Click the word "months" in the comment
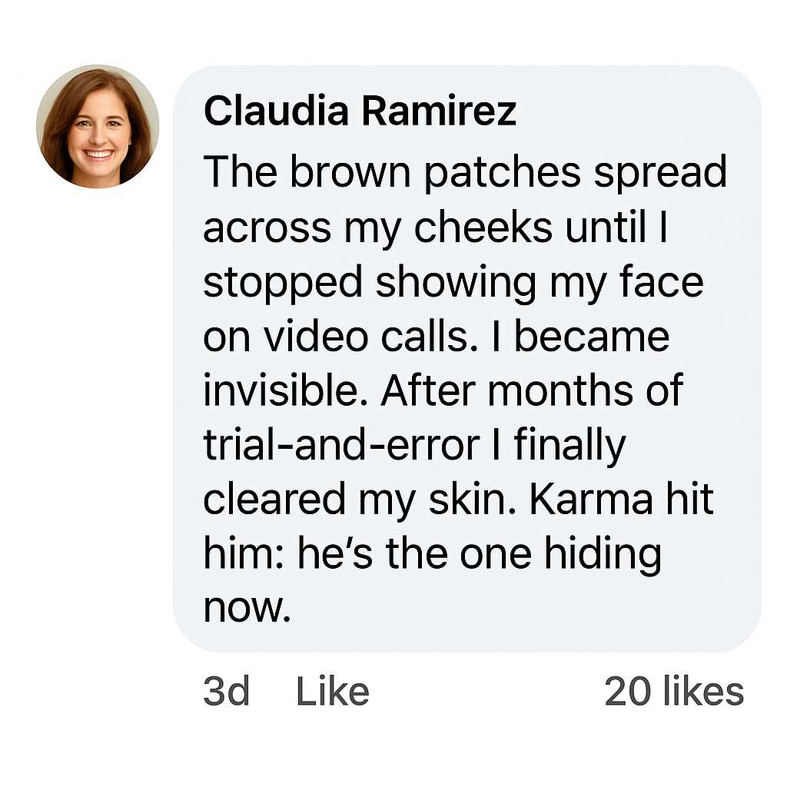Image resolution: width=787 pixels, height=787 pixels. point(564,390)
